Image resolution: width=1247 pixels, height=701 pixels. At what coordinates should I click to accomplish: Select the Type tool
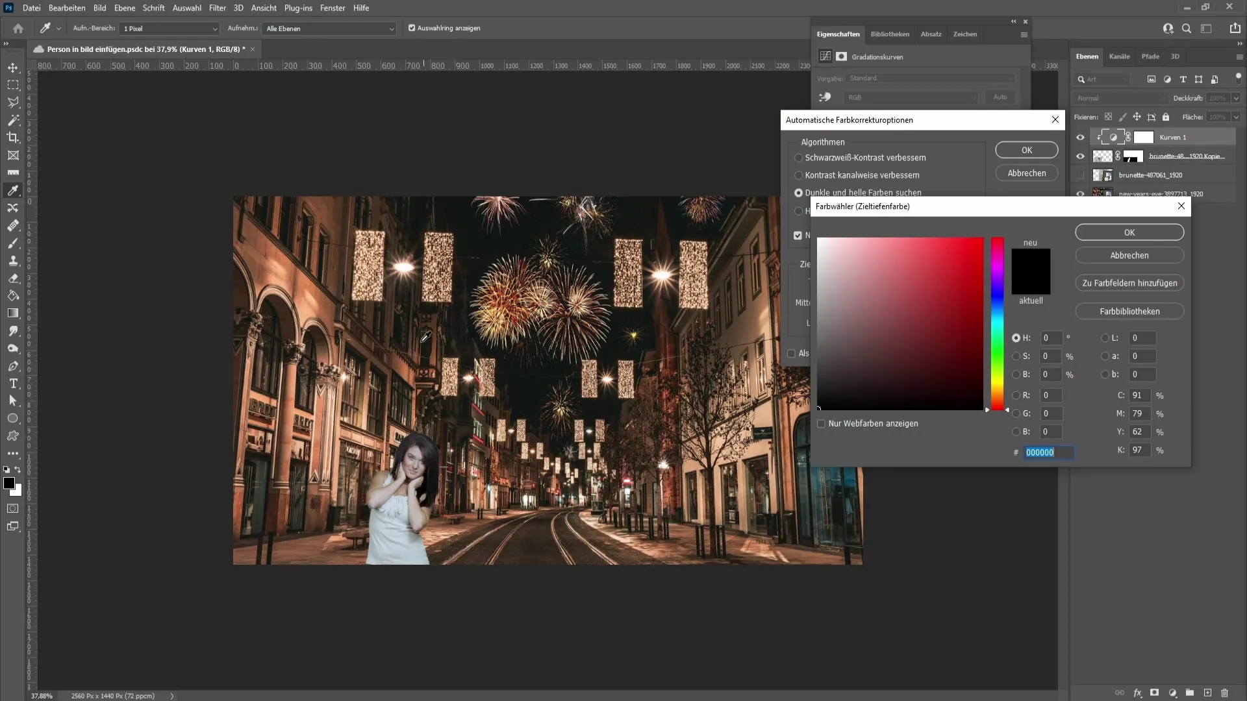[x=13, y=383]
